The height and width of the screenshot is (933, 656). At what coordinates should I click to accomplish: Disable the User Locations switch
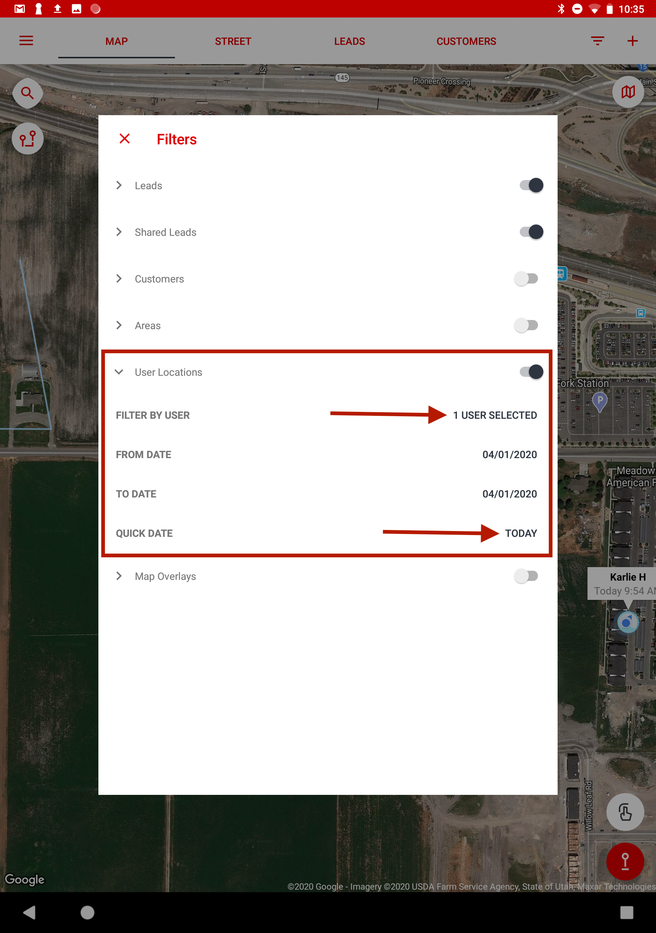click(531, 372)
